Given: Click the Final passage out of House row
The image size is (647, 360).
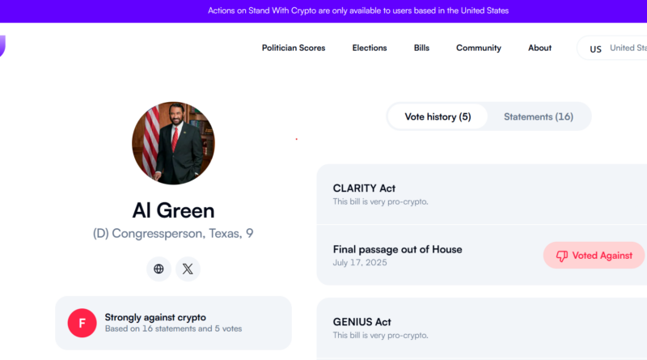Looking at the screenshot, I should coord(481,255).
